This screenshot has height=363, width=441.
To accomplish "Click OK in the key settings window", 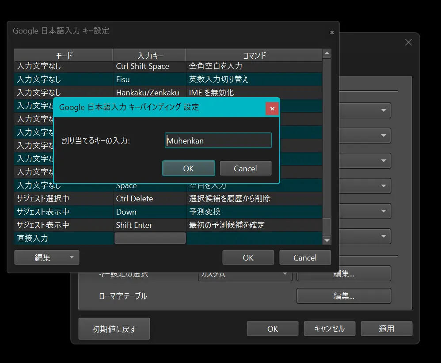I will [x=248, y=257].
